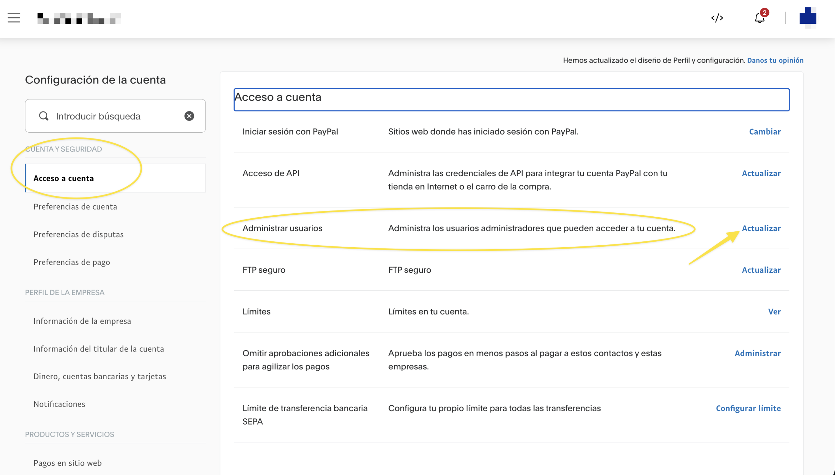Clear the search field using the X icon
Screen dimensions: 835x475
pyautogui.click(x=190, y=116)
